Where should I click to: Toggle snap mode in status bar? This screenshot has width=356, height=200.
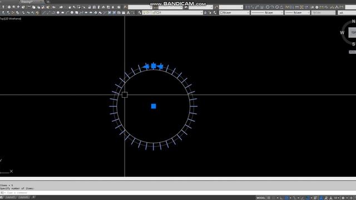[x=273, y=198]
